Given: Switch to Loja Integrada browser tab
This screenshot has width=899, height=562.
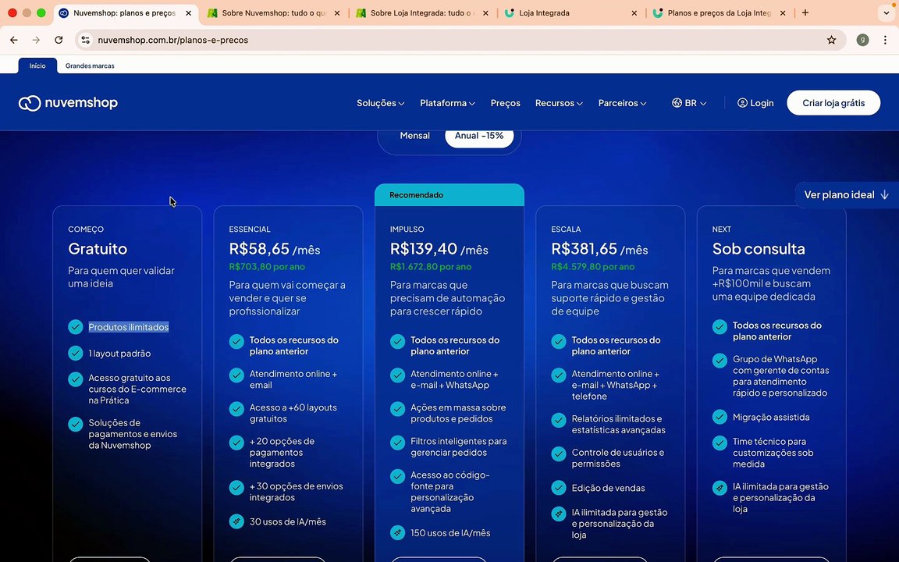Looking at the screenshot, I should pos(570,13).
